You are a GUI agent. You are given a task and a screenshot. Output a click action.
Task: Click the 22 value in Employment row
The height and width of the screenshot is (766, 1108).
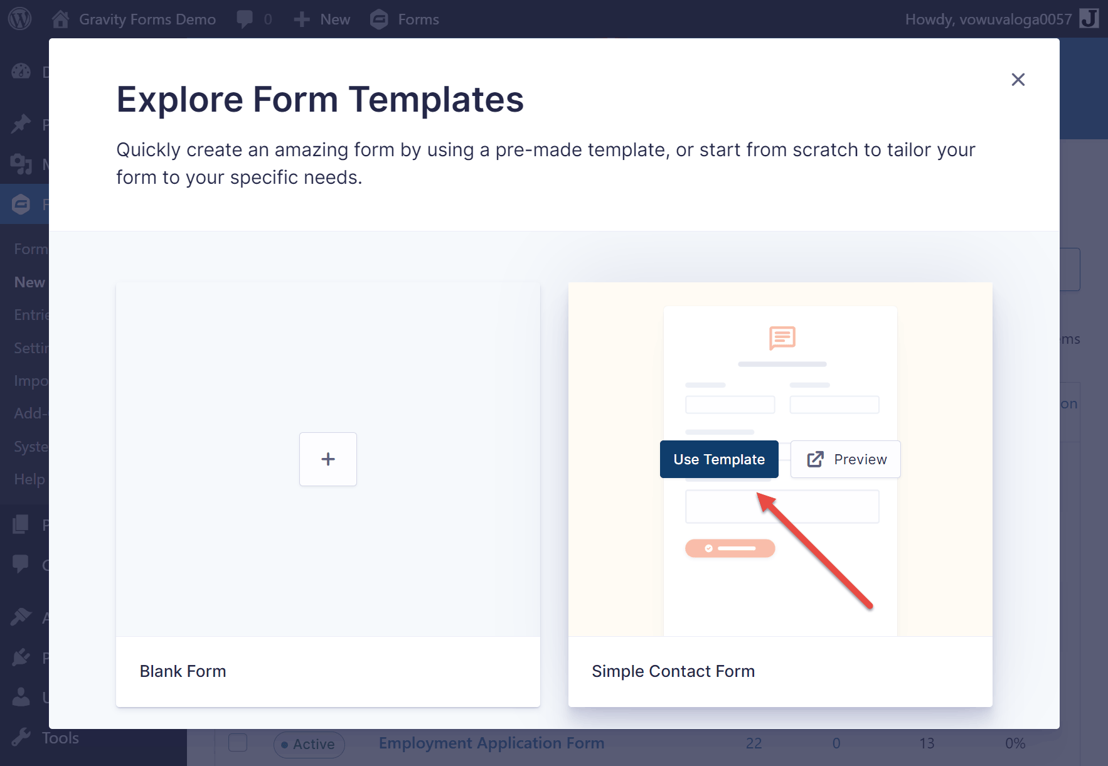(754, 743)
